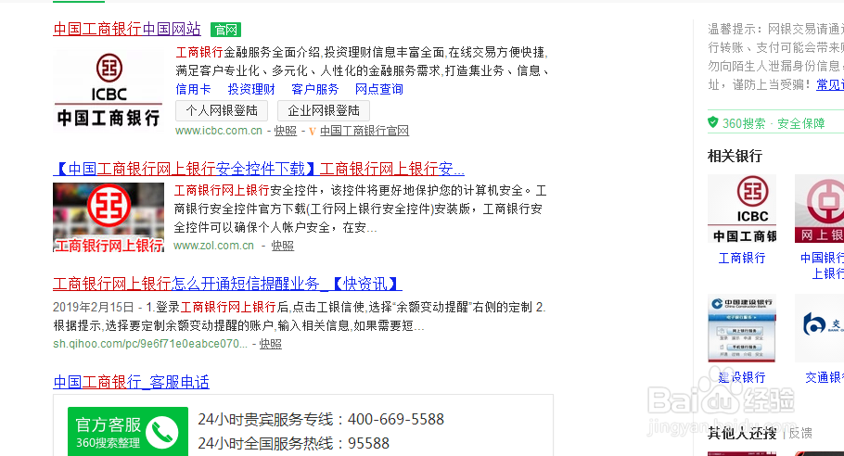Click the www.zol.com.cn URL text
This screenshot has height=456, width=844.
click(x=213, y=246)
